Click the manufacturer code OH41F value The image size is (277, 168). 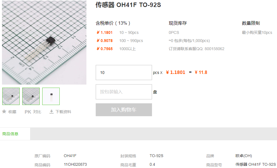[x=70, y=156]
